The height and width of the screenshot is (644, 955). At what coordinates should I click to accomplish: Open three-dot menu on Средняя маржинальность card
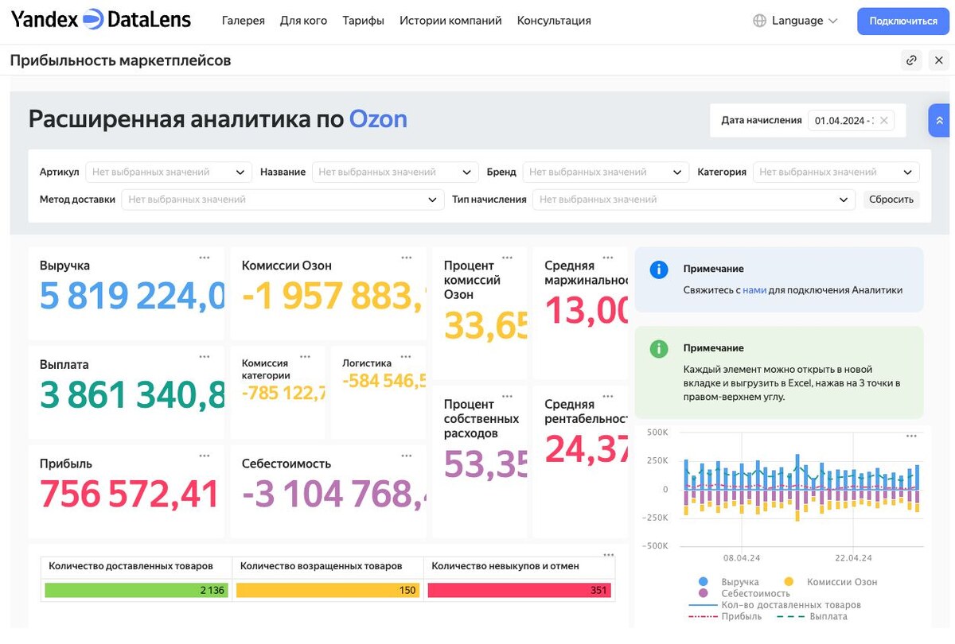609,258
